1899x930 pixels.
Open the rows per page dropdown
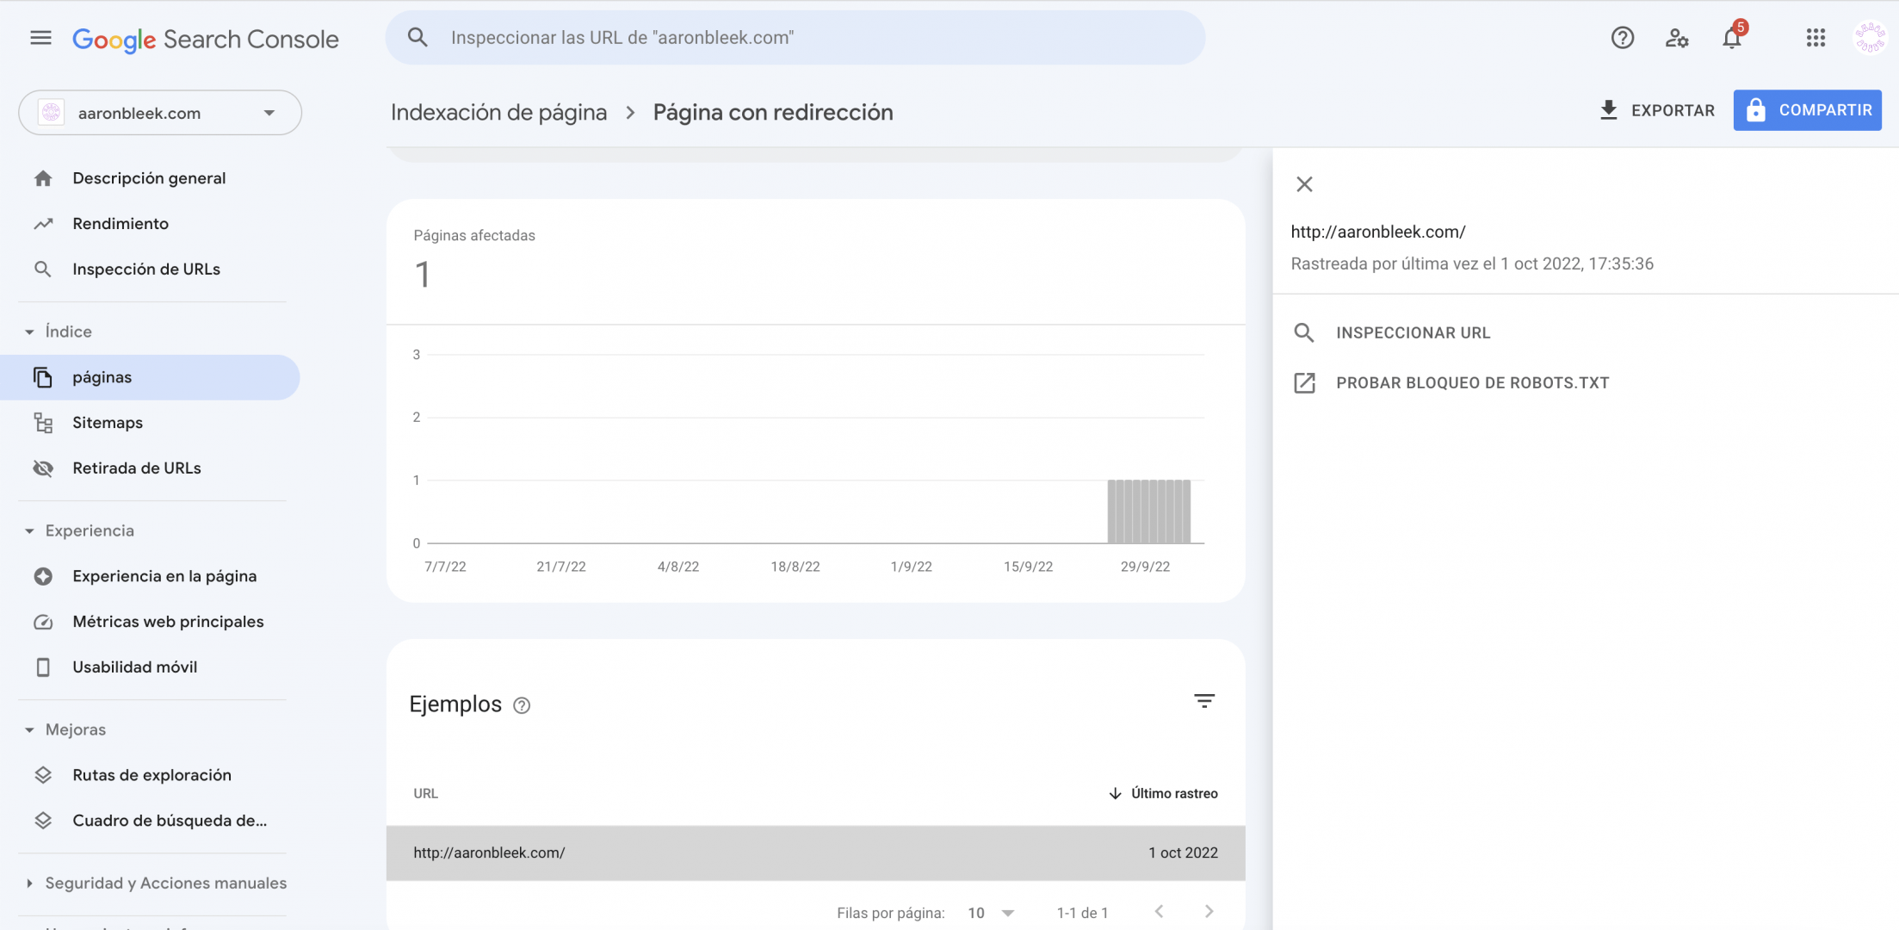[991, 913]
